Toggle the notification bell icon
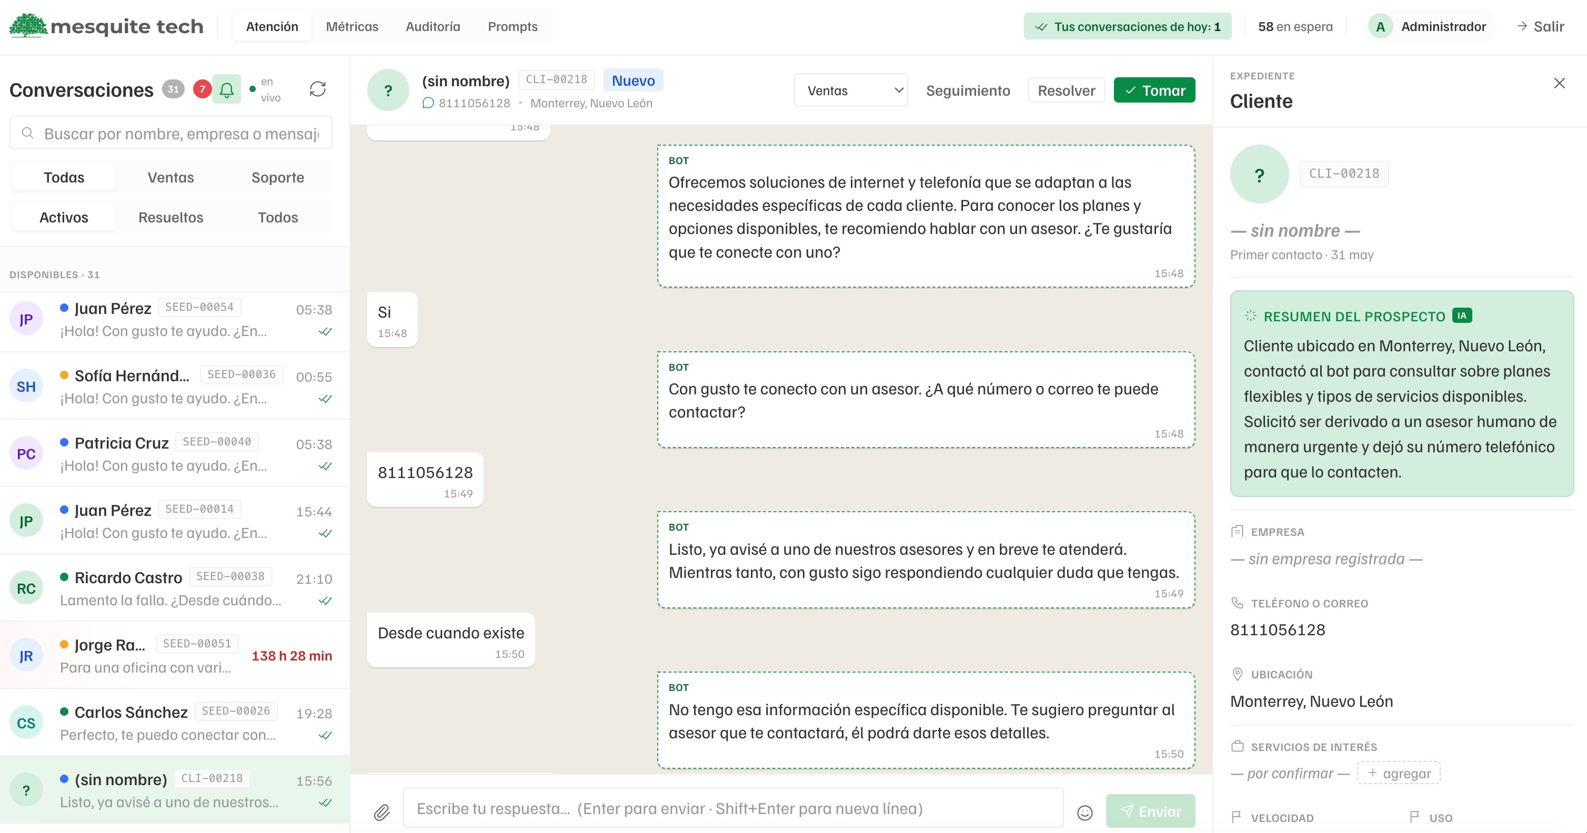 (x=227, y=90)
